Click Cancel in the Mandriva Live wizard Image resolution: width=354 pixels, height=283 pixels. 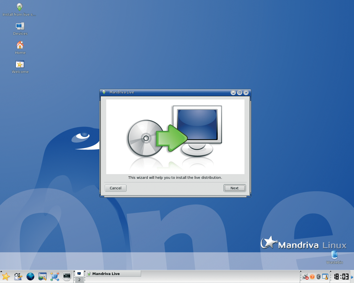116,188
